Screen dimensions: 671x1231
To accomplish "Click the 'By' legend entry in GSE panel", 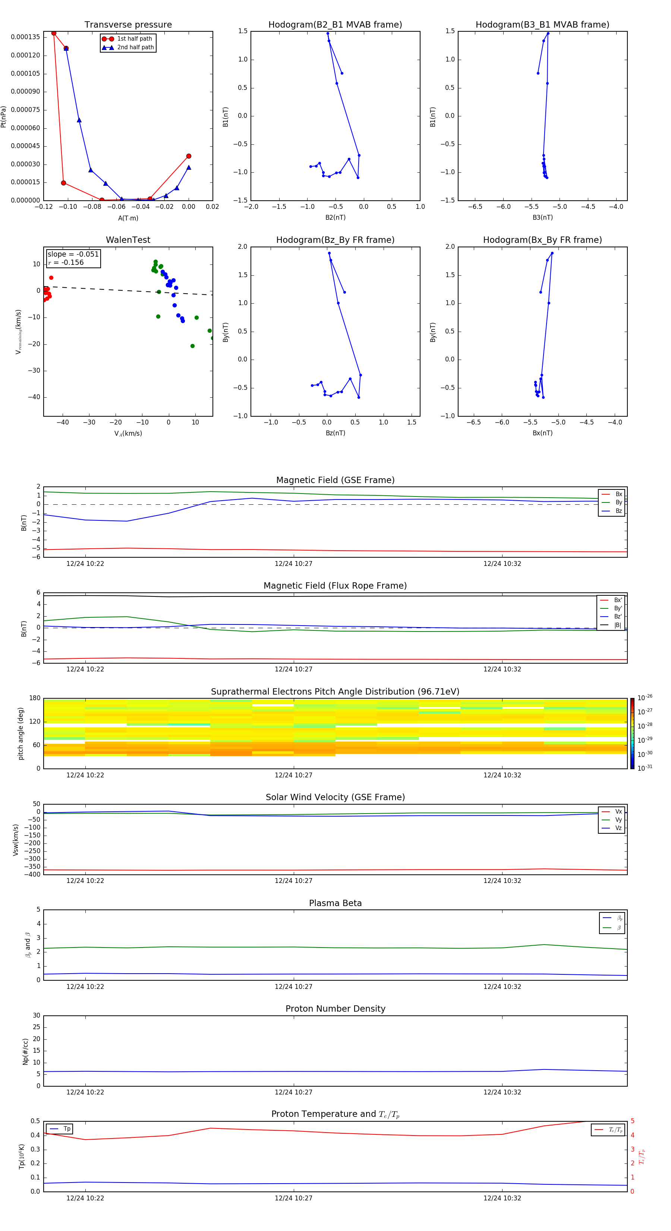I will pos(612,502).
